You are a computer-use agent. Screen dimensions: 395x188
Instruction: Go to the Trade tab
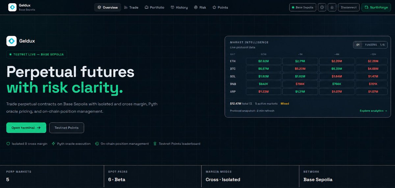(131, 7)
